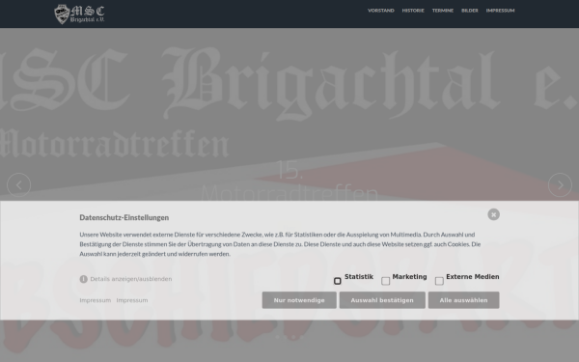Click the MSC Brigachtal logo
579x362 pixels.
[79, 14]
